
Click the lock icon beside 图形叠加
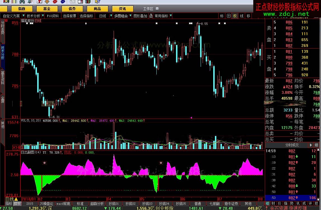[x=151, y=16]
